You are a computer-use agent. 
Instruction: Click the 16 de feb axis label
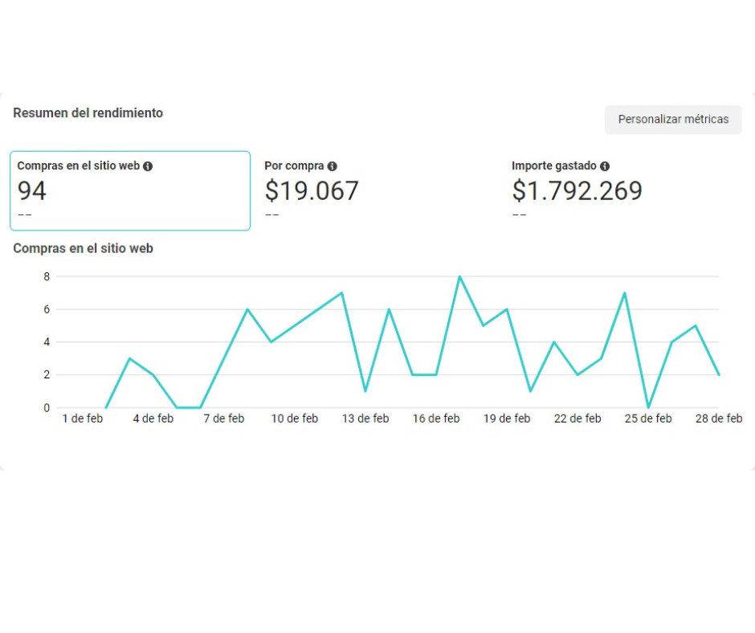tap(436, 419)
